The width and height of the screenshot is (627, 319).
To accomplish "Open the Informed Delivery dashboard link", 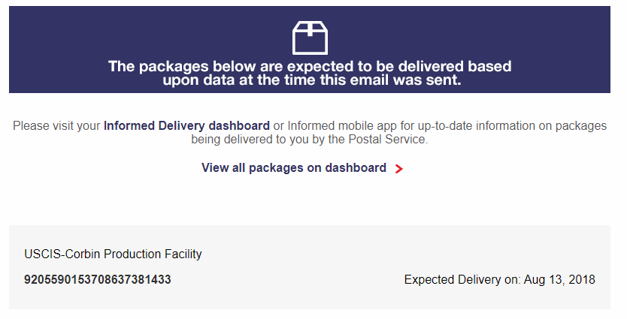I will (186, 126).
